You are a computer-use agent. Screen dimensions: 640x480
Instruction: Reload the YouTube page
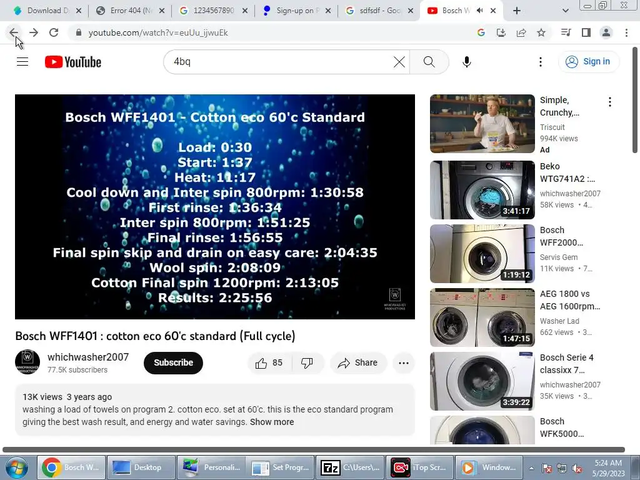click(54, 32)
